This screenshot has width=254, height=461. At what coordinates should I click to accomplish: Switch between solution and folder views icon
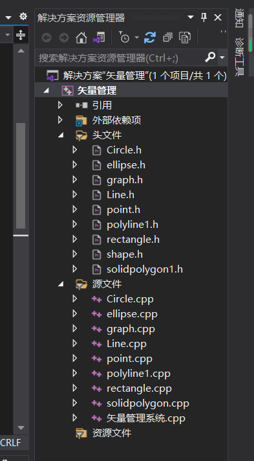99,38
